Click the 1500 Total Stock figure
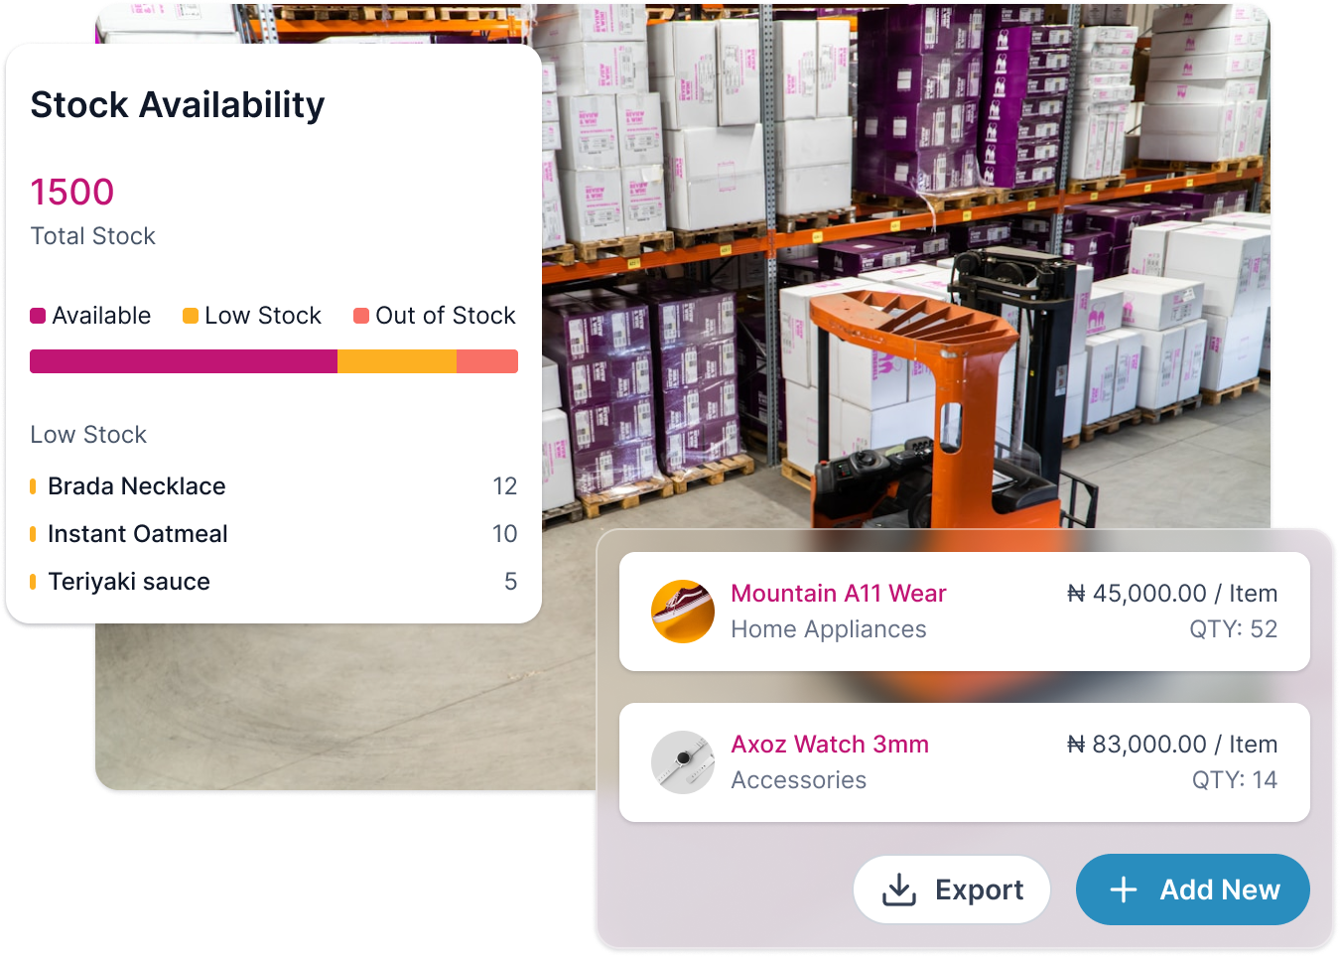 click(x=72, y=192)
